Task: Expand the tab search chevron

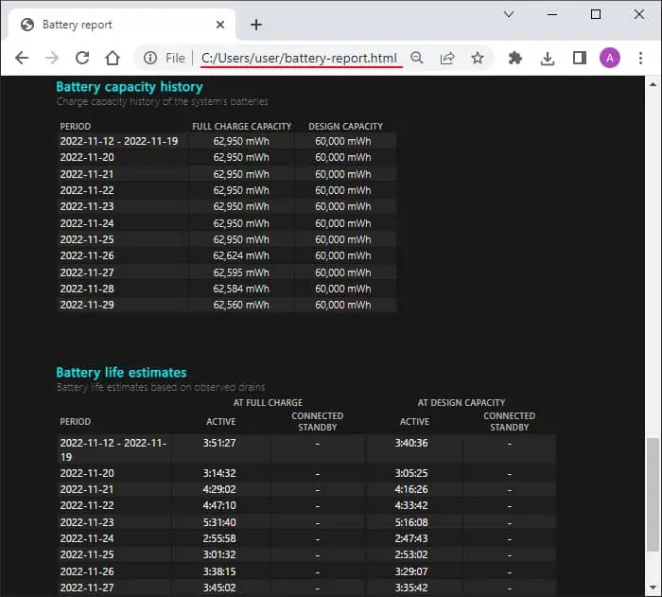Action: click(x=509, y=14)
